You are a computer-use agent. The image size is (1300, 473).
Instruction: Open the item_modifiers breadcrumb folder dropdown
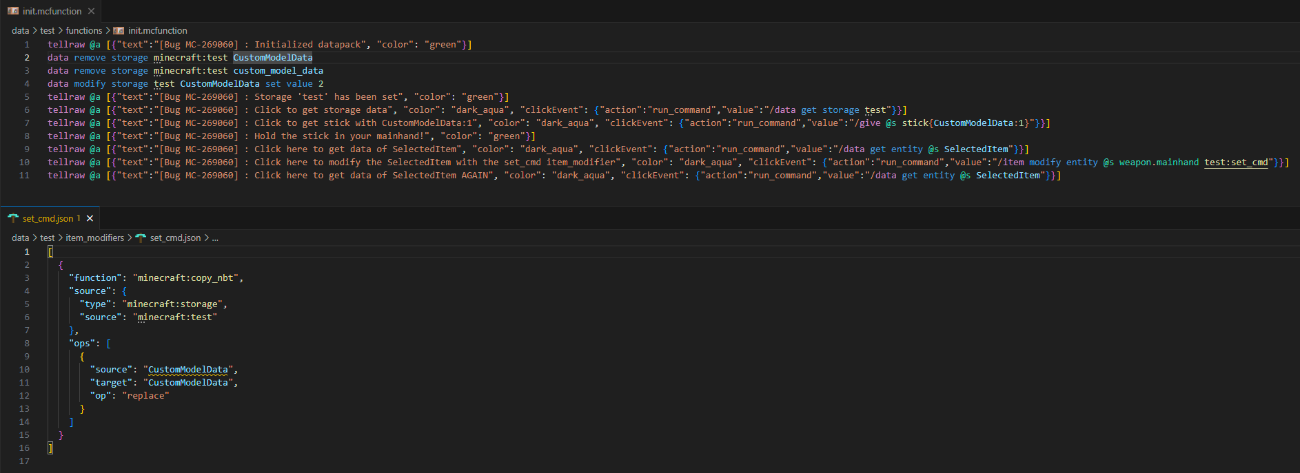[x=94, y=238]
